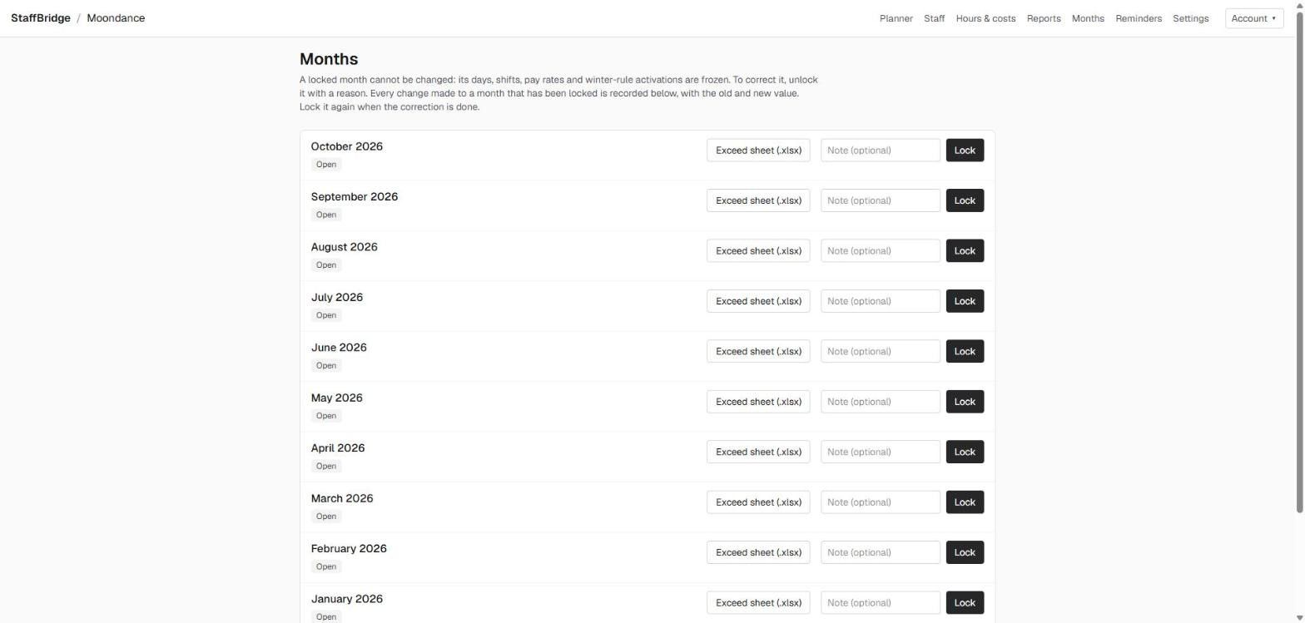Open the Reports page
The width and height of the screenshot is (1305, 623).
pos(1044,18)
